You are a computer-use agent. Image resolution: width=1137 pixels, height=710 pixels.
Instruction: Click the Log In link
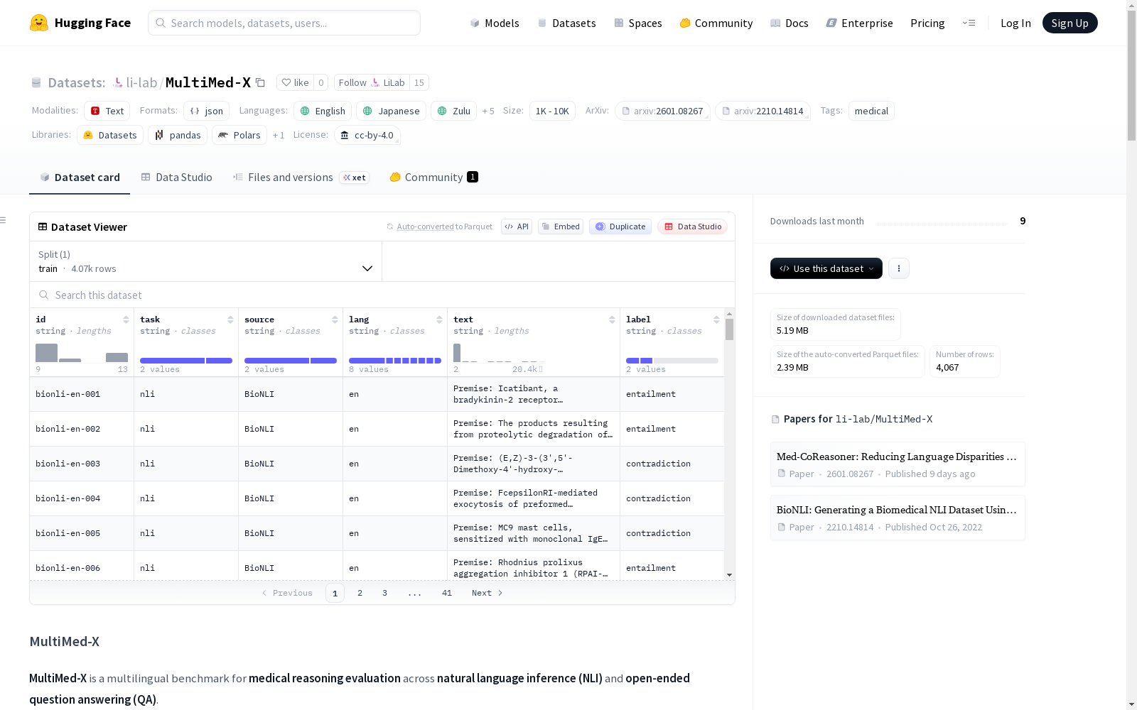[x=1015, y=23]
